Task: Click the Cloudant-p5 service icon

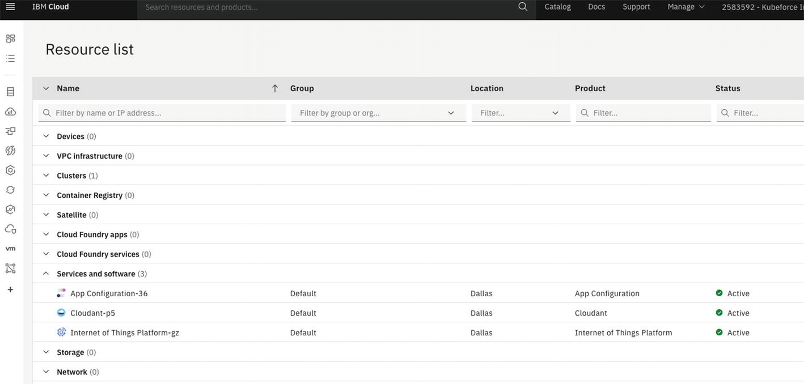Action: (61, 313)
